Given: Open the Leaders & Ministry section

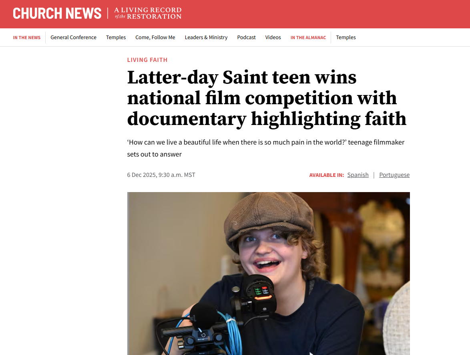Looking at the screenshot, I should tap(206, 38).
